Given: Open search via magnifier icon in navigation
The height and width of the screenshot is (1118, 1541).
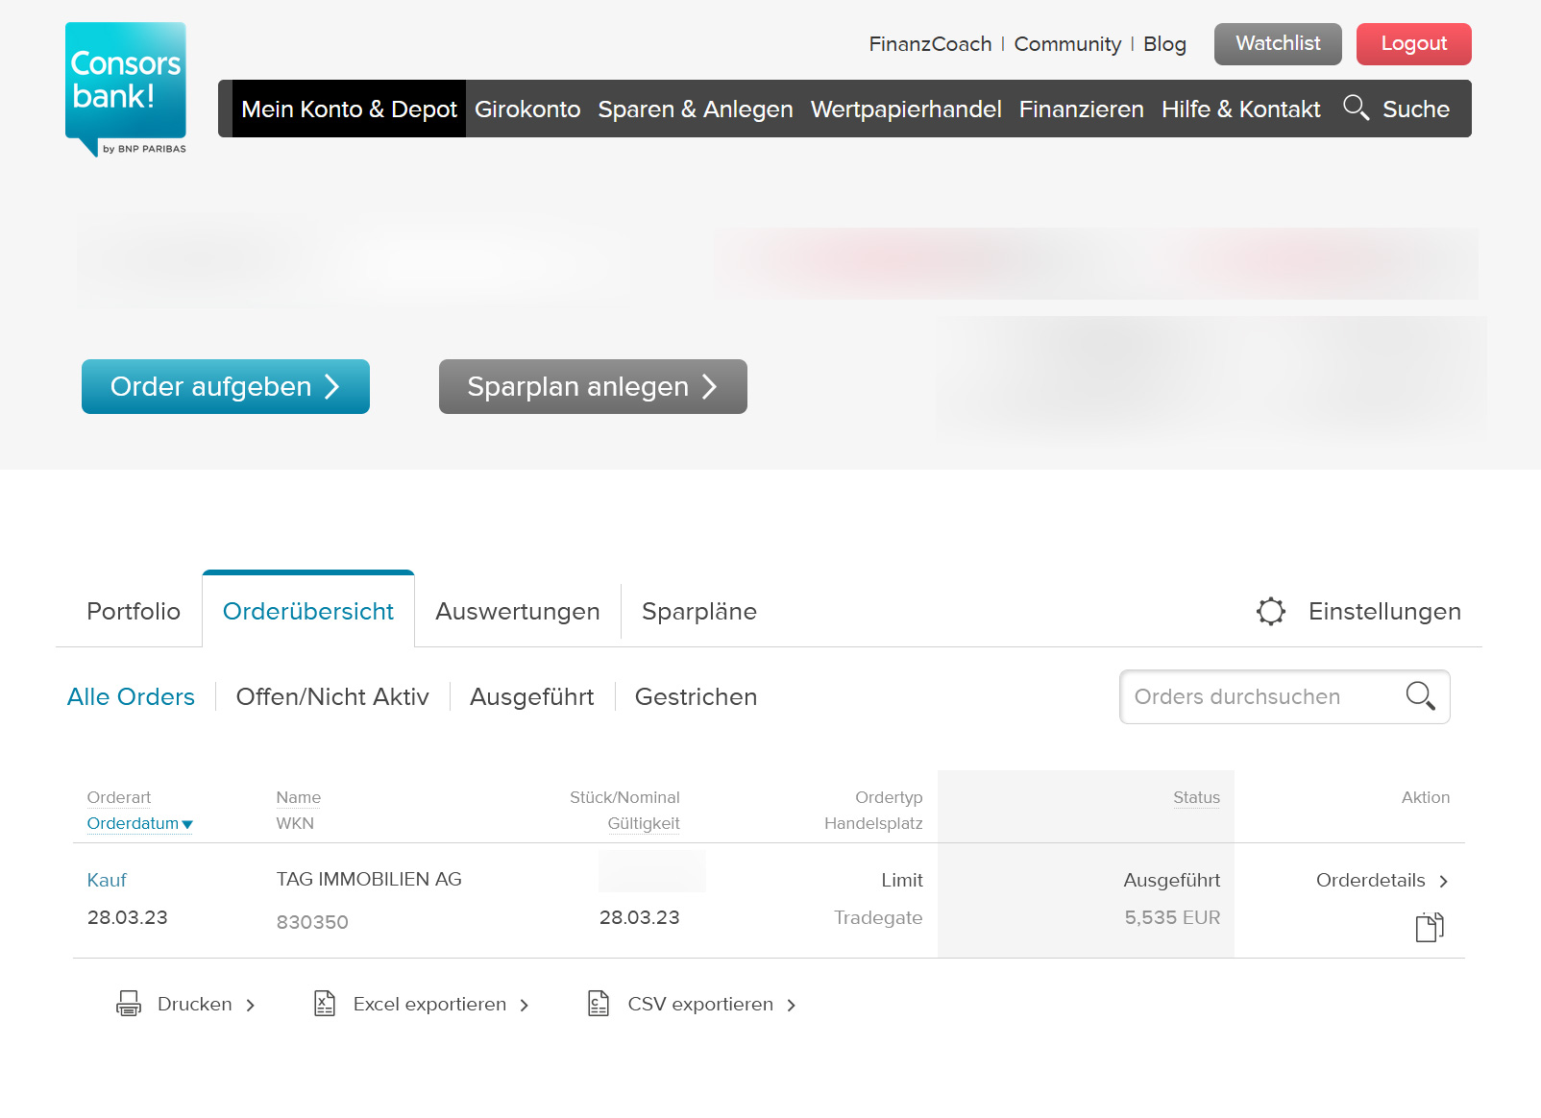Looking at the screenshot, I should (1356, 108).
